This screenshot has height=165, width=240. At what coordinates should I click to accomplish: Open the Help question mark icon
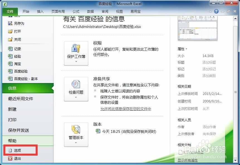pos(216,11)
